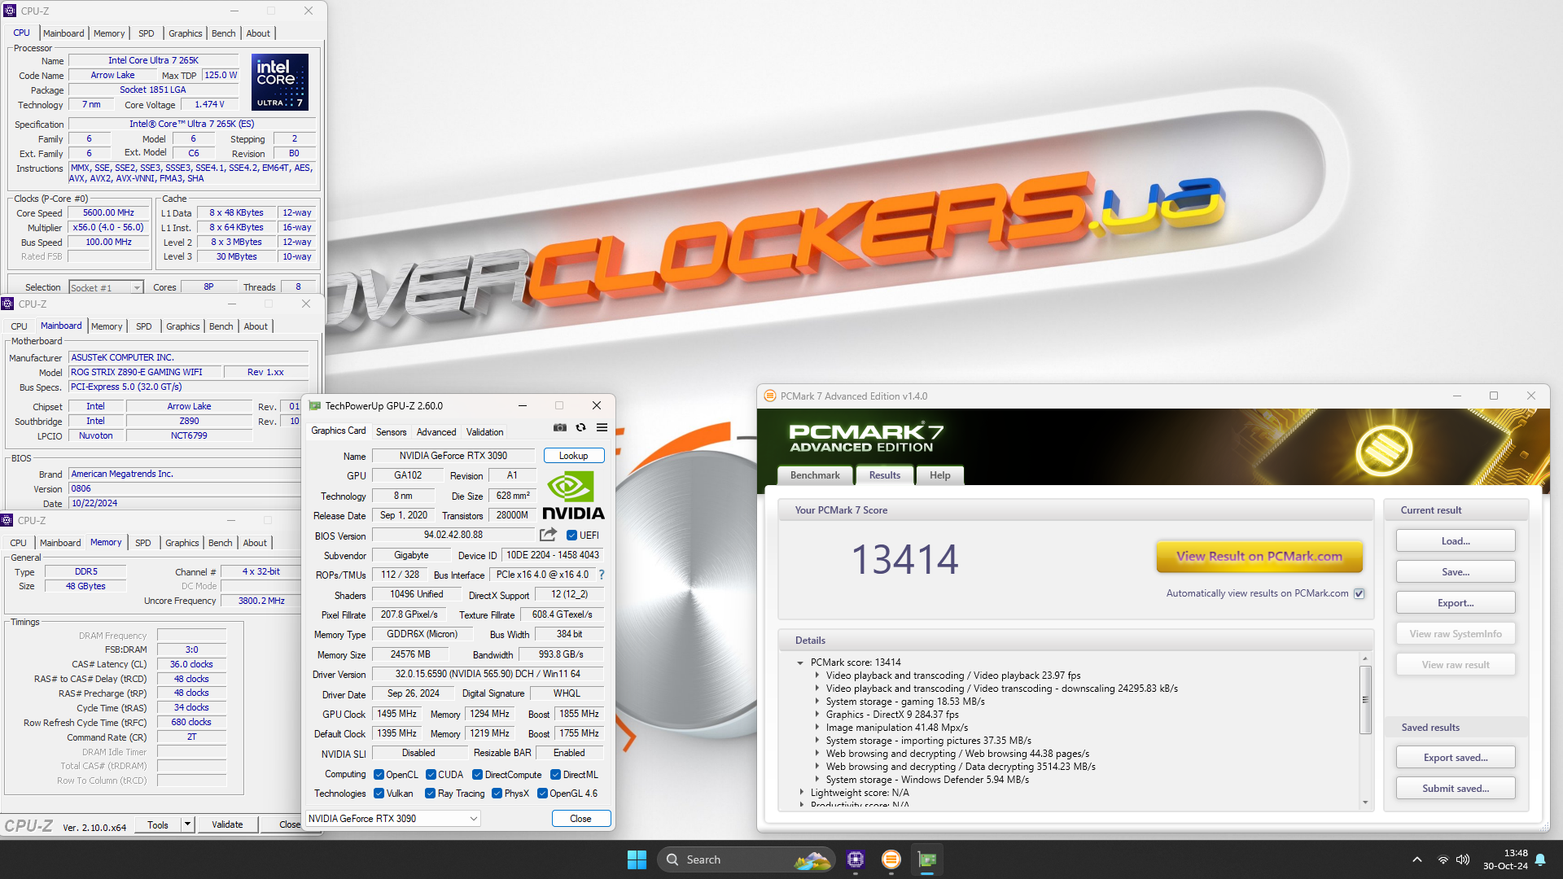Click the taskbar Search box
The height and width of the screenshot is (879, 1563).
point(745,859)
